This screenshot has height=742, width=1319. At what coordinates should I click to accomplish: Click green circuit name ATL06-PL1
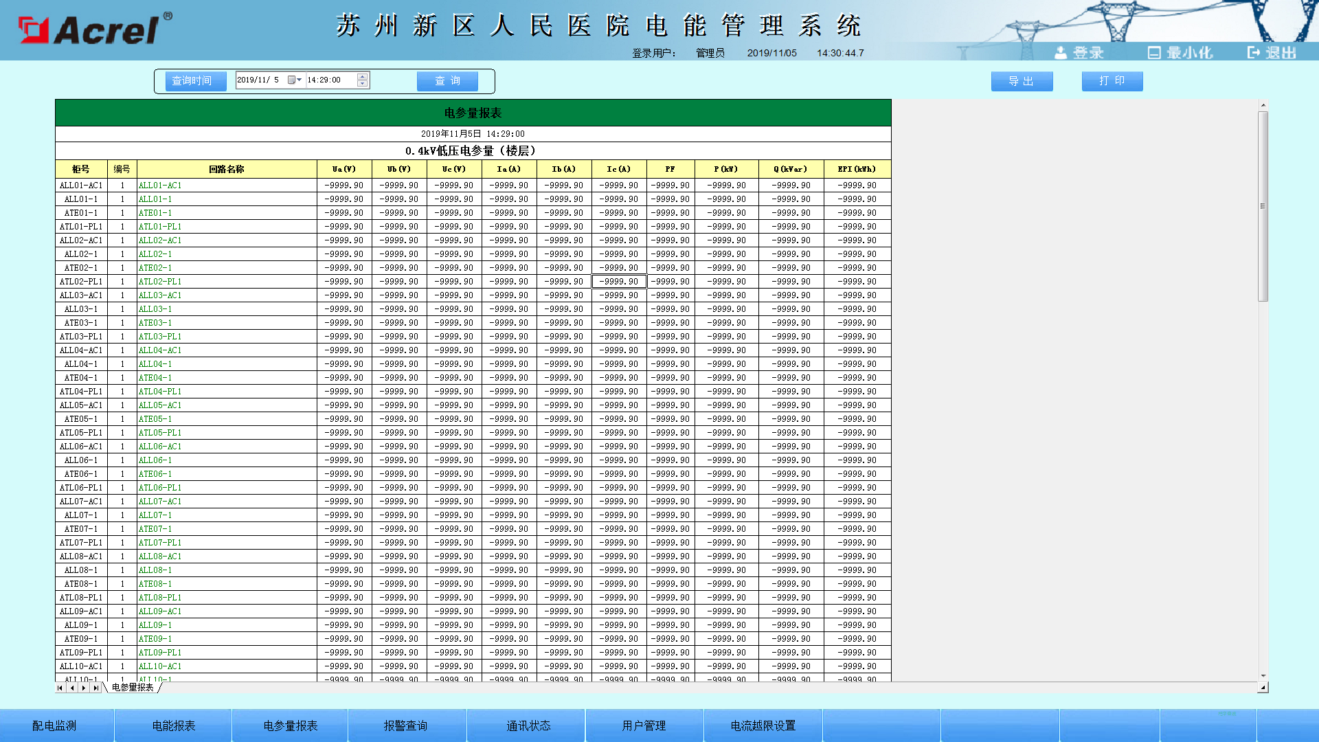point(160,488)
